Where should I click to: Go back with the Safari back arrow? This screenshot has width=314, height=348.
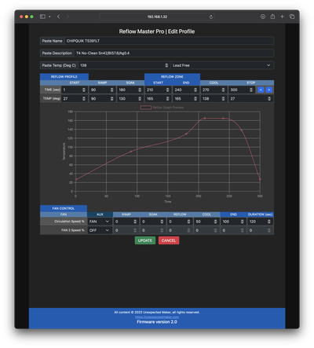pos(59,16)
